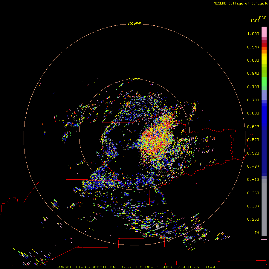The height and width of the screenshot is (269, 269).
Task: Click the 0.253 legend value
Action: coord(253,219)
